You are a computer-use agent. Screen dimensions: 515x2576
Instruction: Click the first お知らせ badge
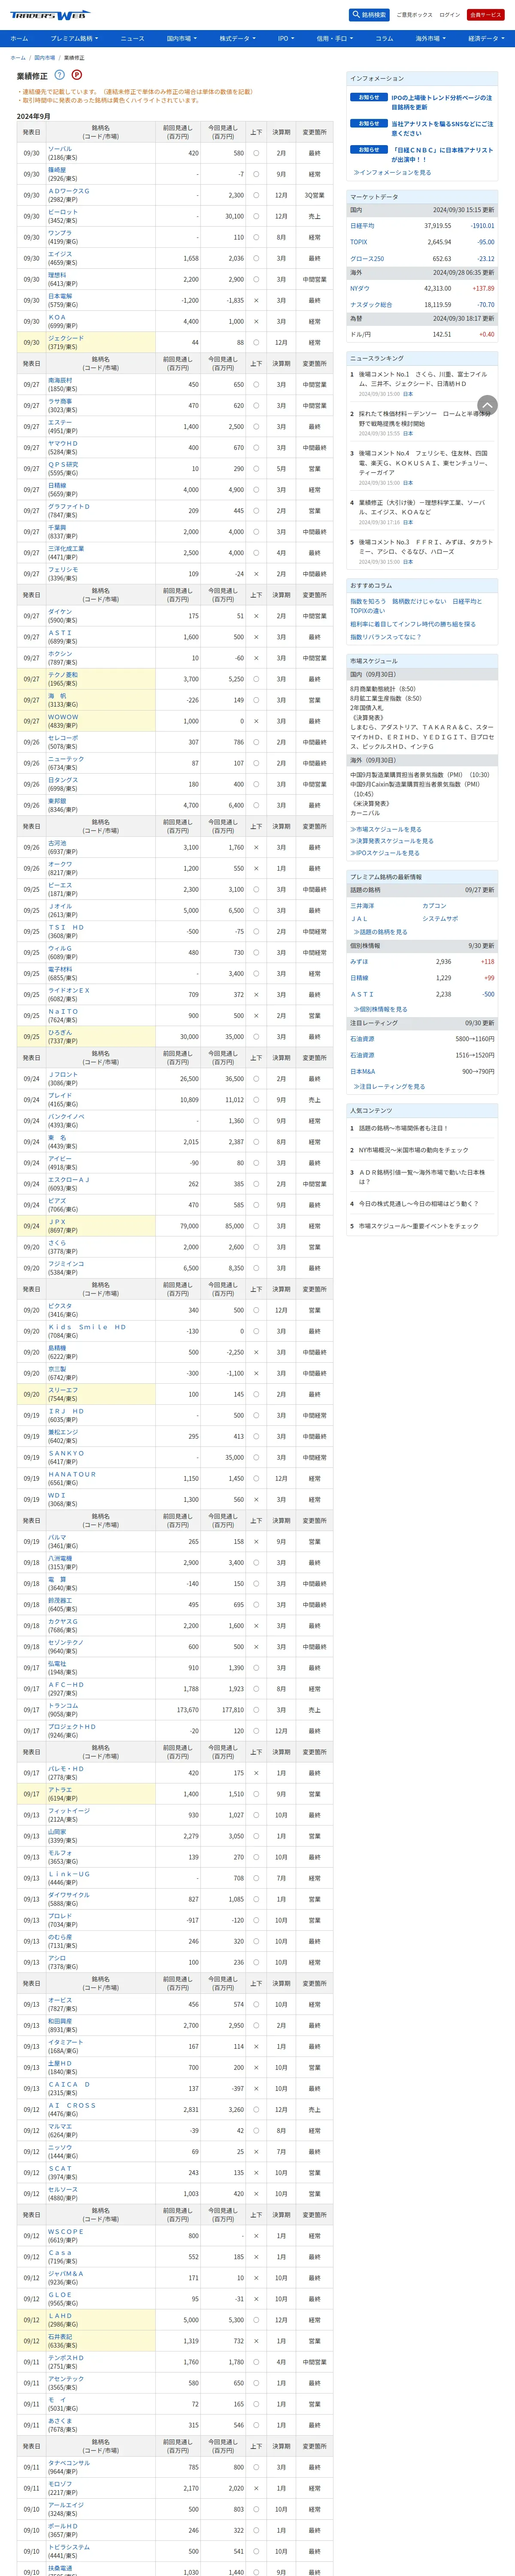tap(369, 97)
